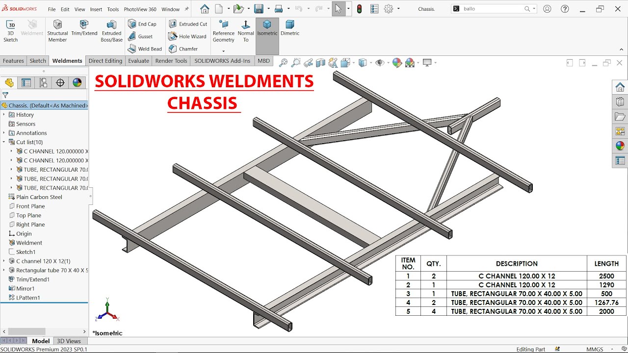Expand C channel 120 X 12(1) feature

[x=4, y=261]
